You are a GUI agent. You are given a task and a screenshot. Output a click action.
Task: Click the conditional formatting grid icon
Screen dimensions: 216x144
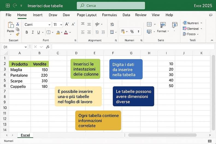[x=149, y=24]
